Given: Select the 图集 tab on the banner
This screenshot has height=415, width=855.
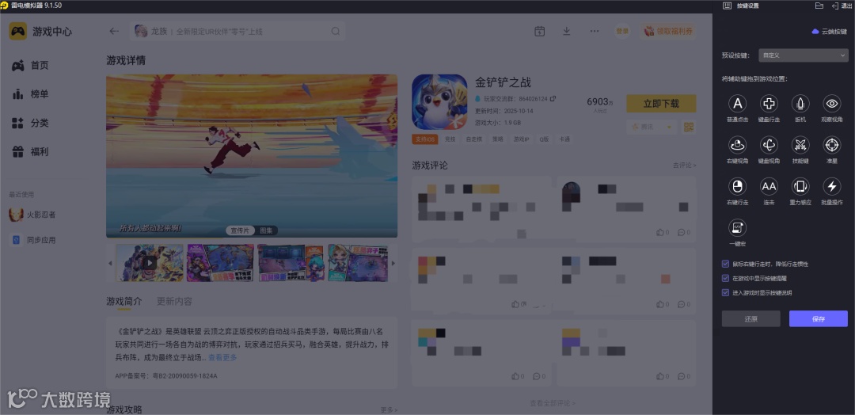Looking at the screenshot, I should [x=266, y=230].
